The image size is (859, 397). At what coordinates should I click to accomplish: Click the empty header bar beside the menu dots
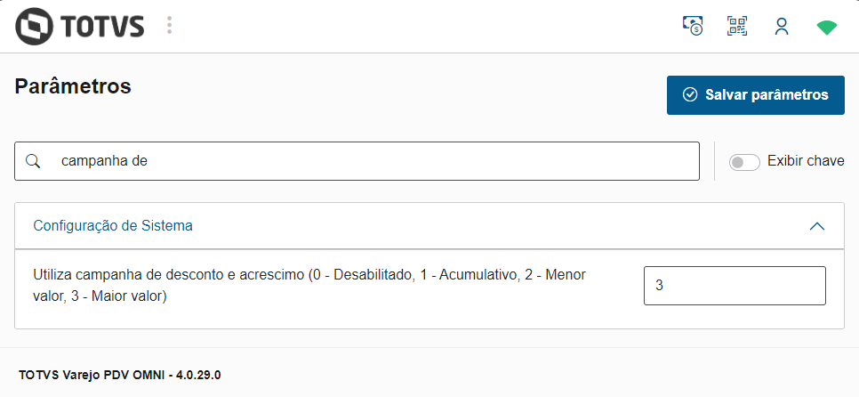pos(418,26)
